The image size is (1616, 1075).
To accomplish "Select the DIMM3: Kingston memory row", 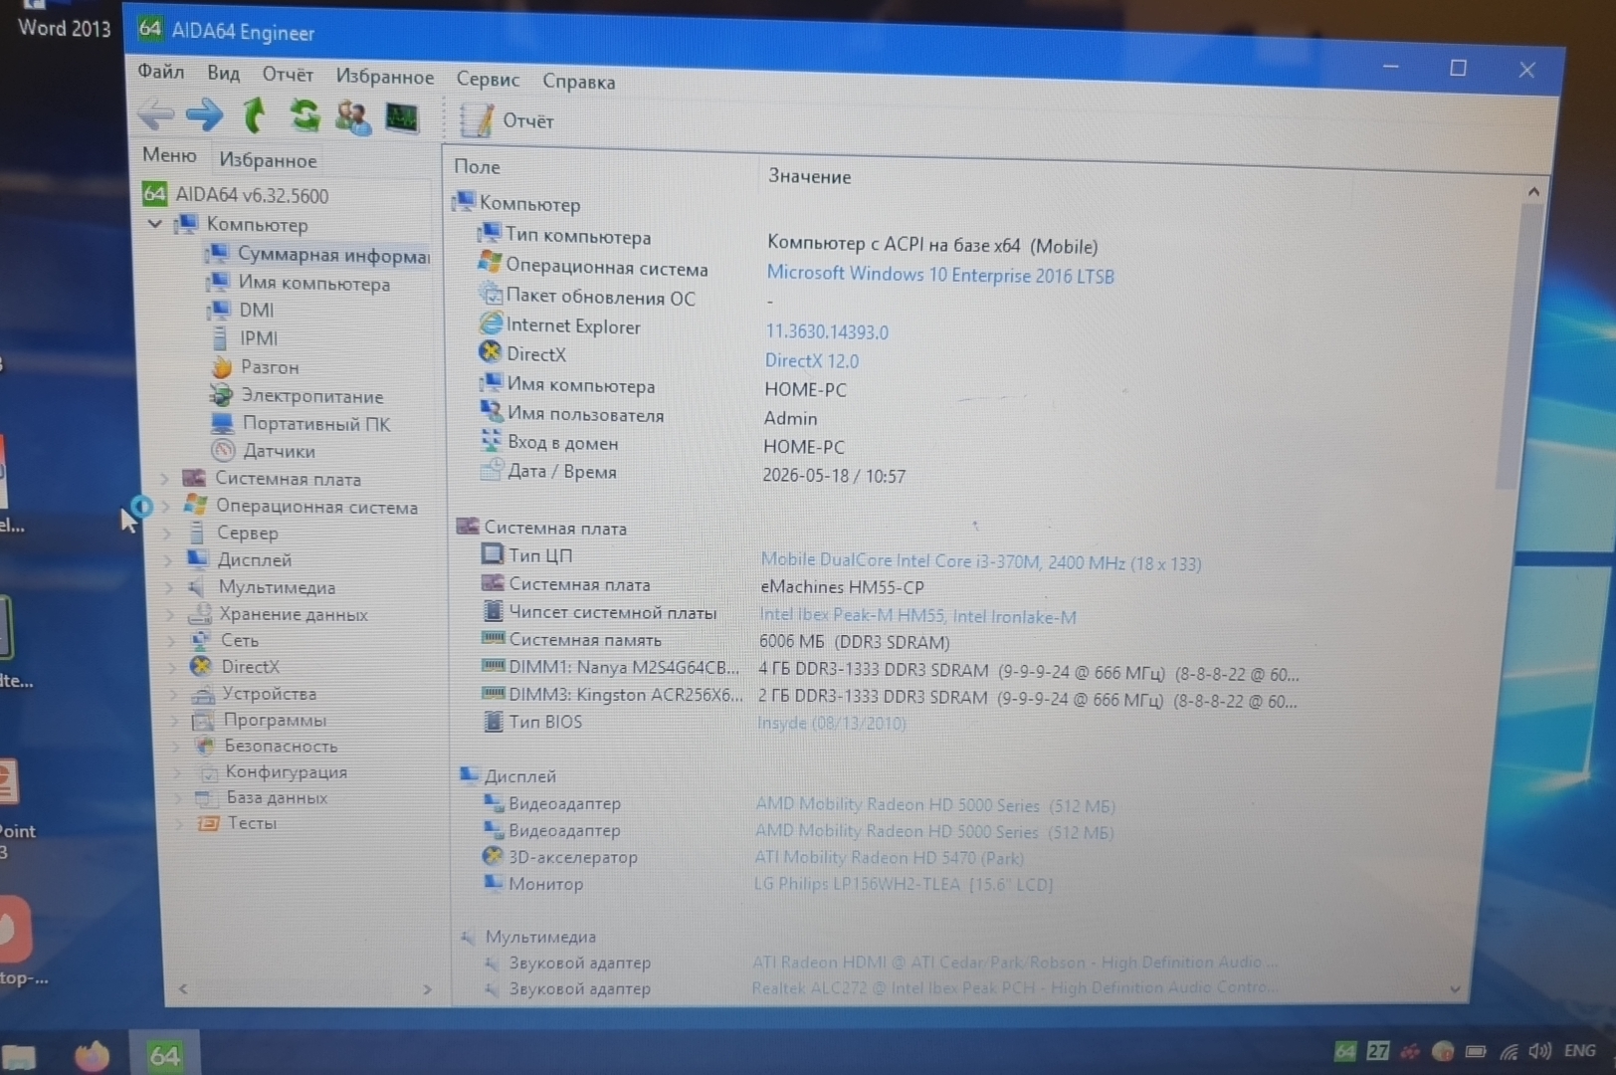I will pyautogui.click(x=889, y=698).
